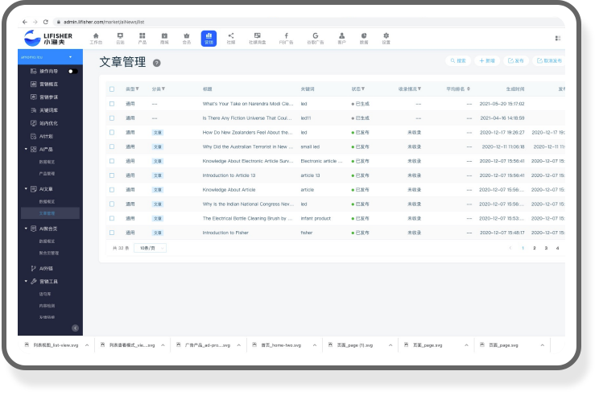
Task: Open the 产品 grid icon in top navigation
Action: tap(143, 38)
